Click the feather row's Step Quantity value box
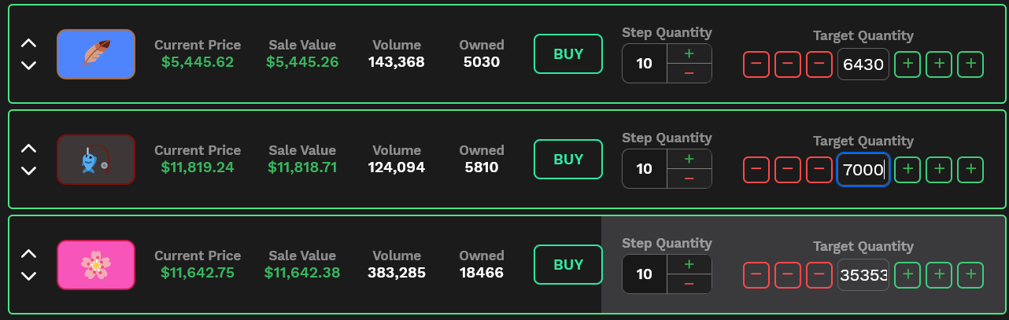Viewport: 1009px width, 320px height. coord(645,64)
